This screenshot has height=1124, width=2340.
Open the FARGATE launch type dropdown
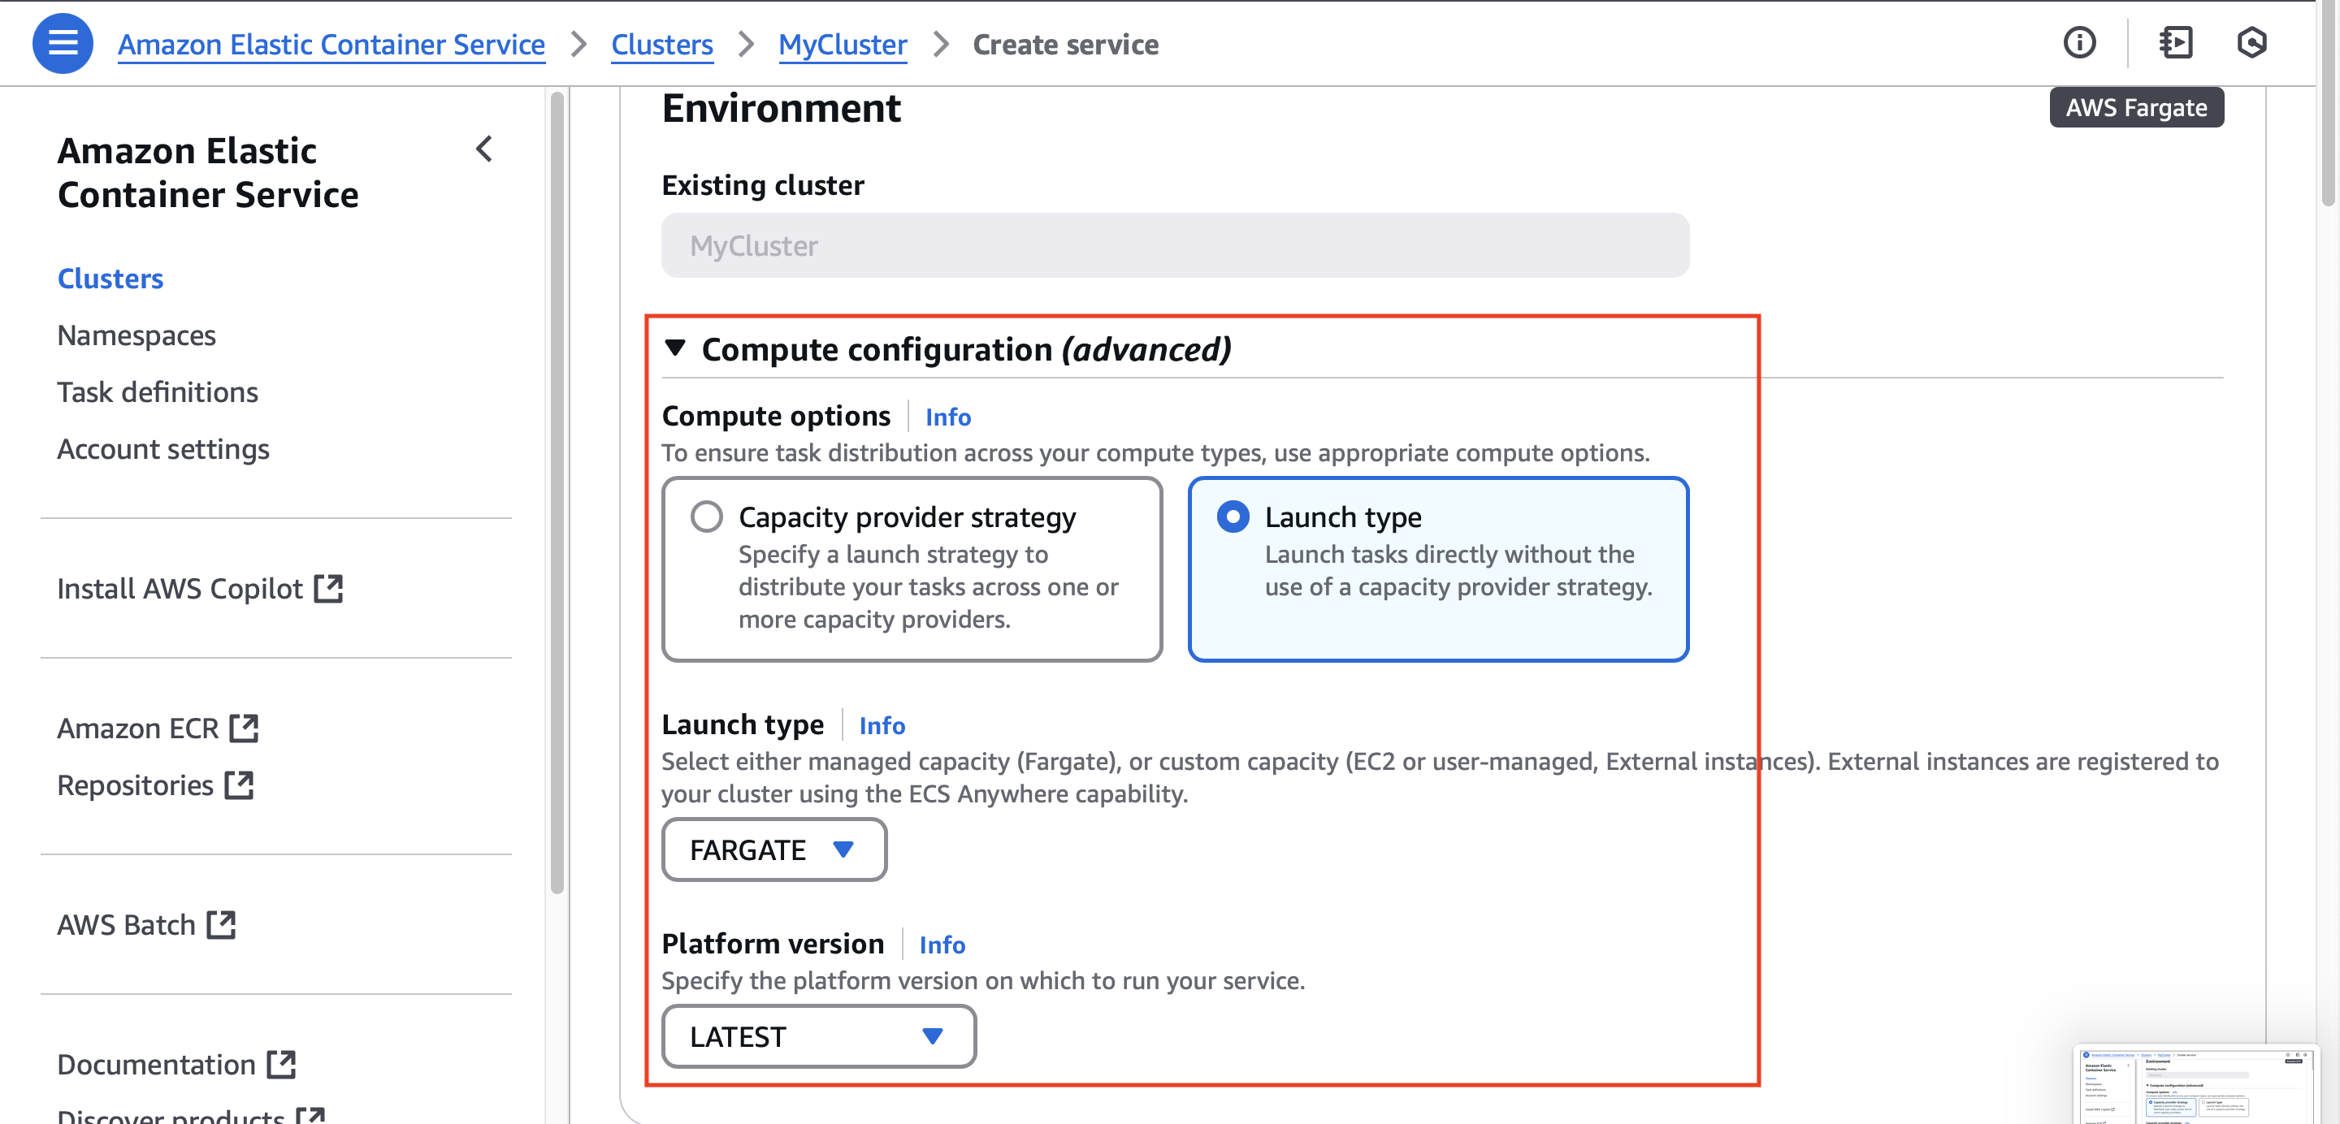[774, 849]
